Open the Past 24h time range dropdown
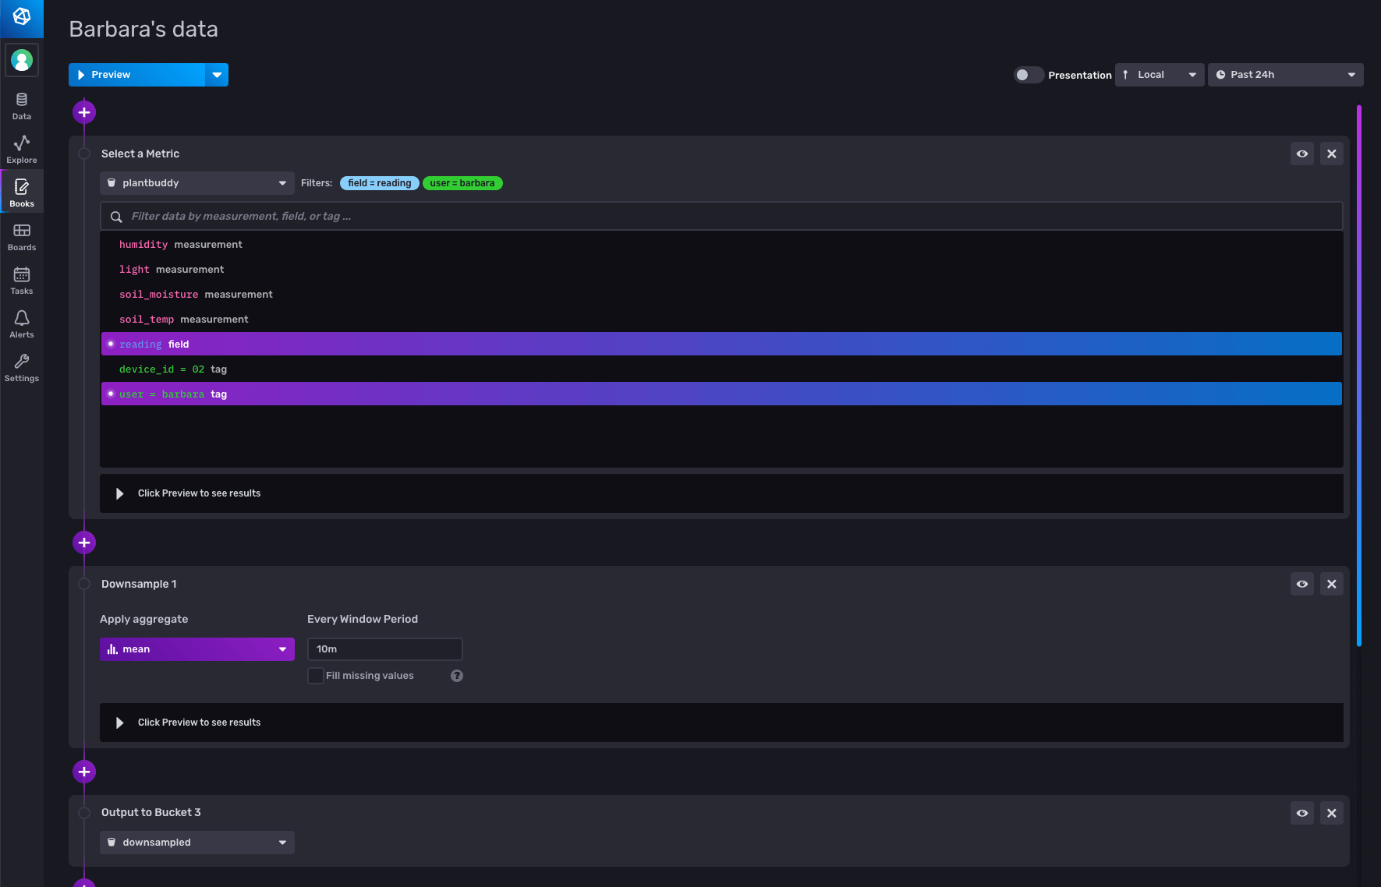1381x887 pixels. tap(1284, 75)
